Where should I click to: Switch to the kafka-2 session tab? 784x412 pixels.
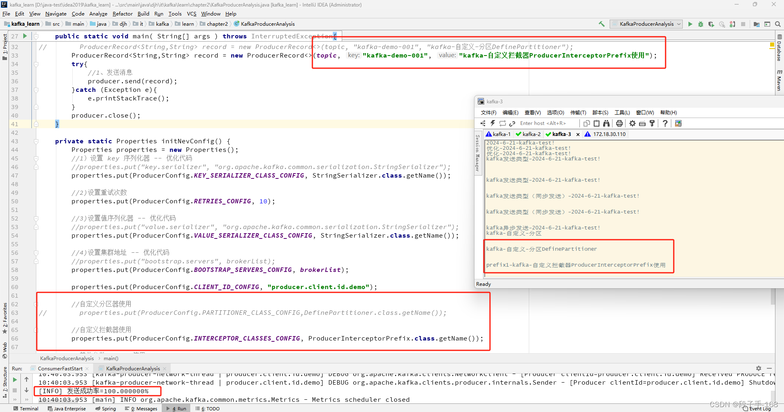click(528, 134)
